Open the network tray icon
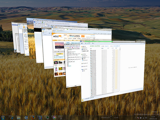 click(x=143, y=118)
